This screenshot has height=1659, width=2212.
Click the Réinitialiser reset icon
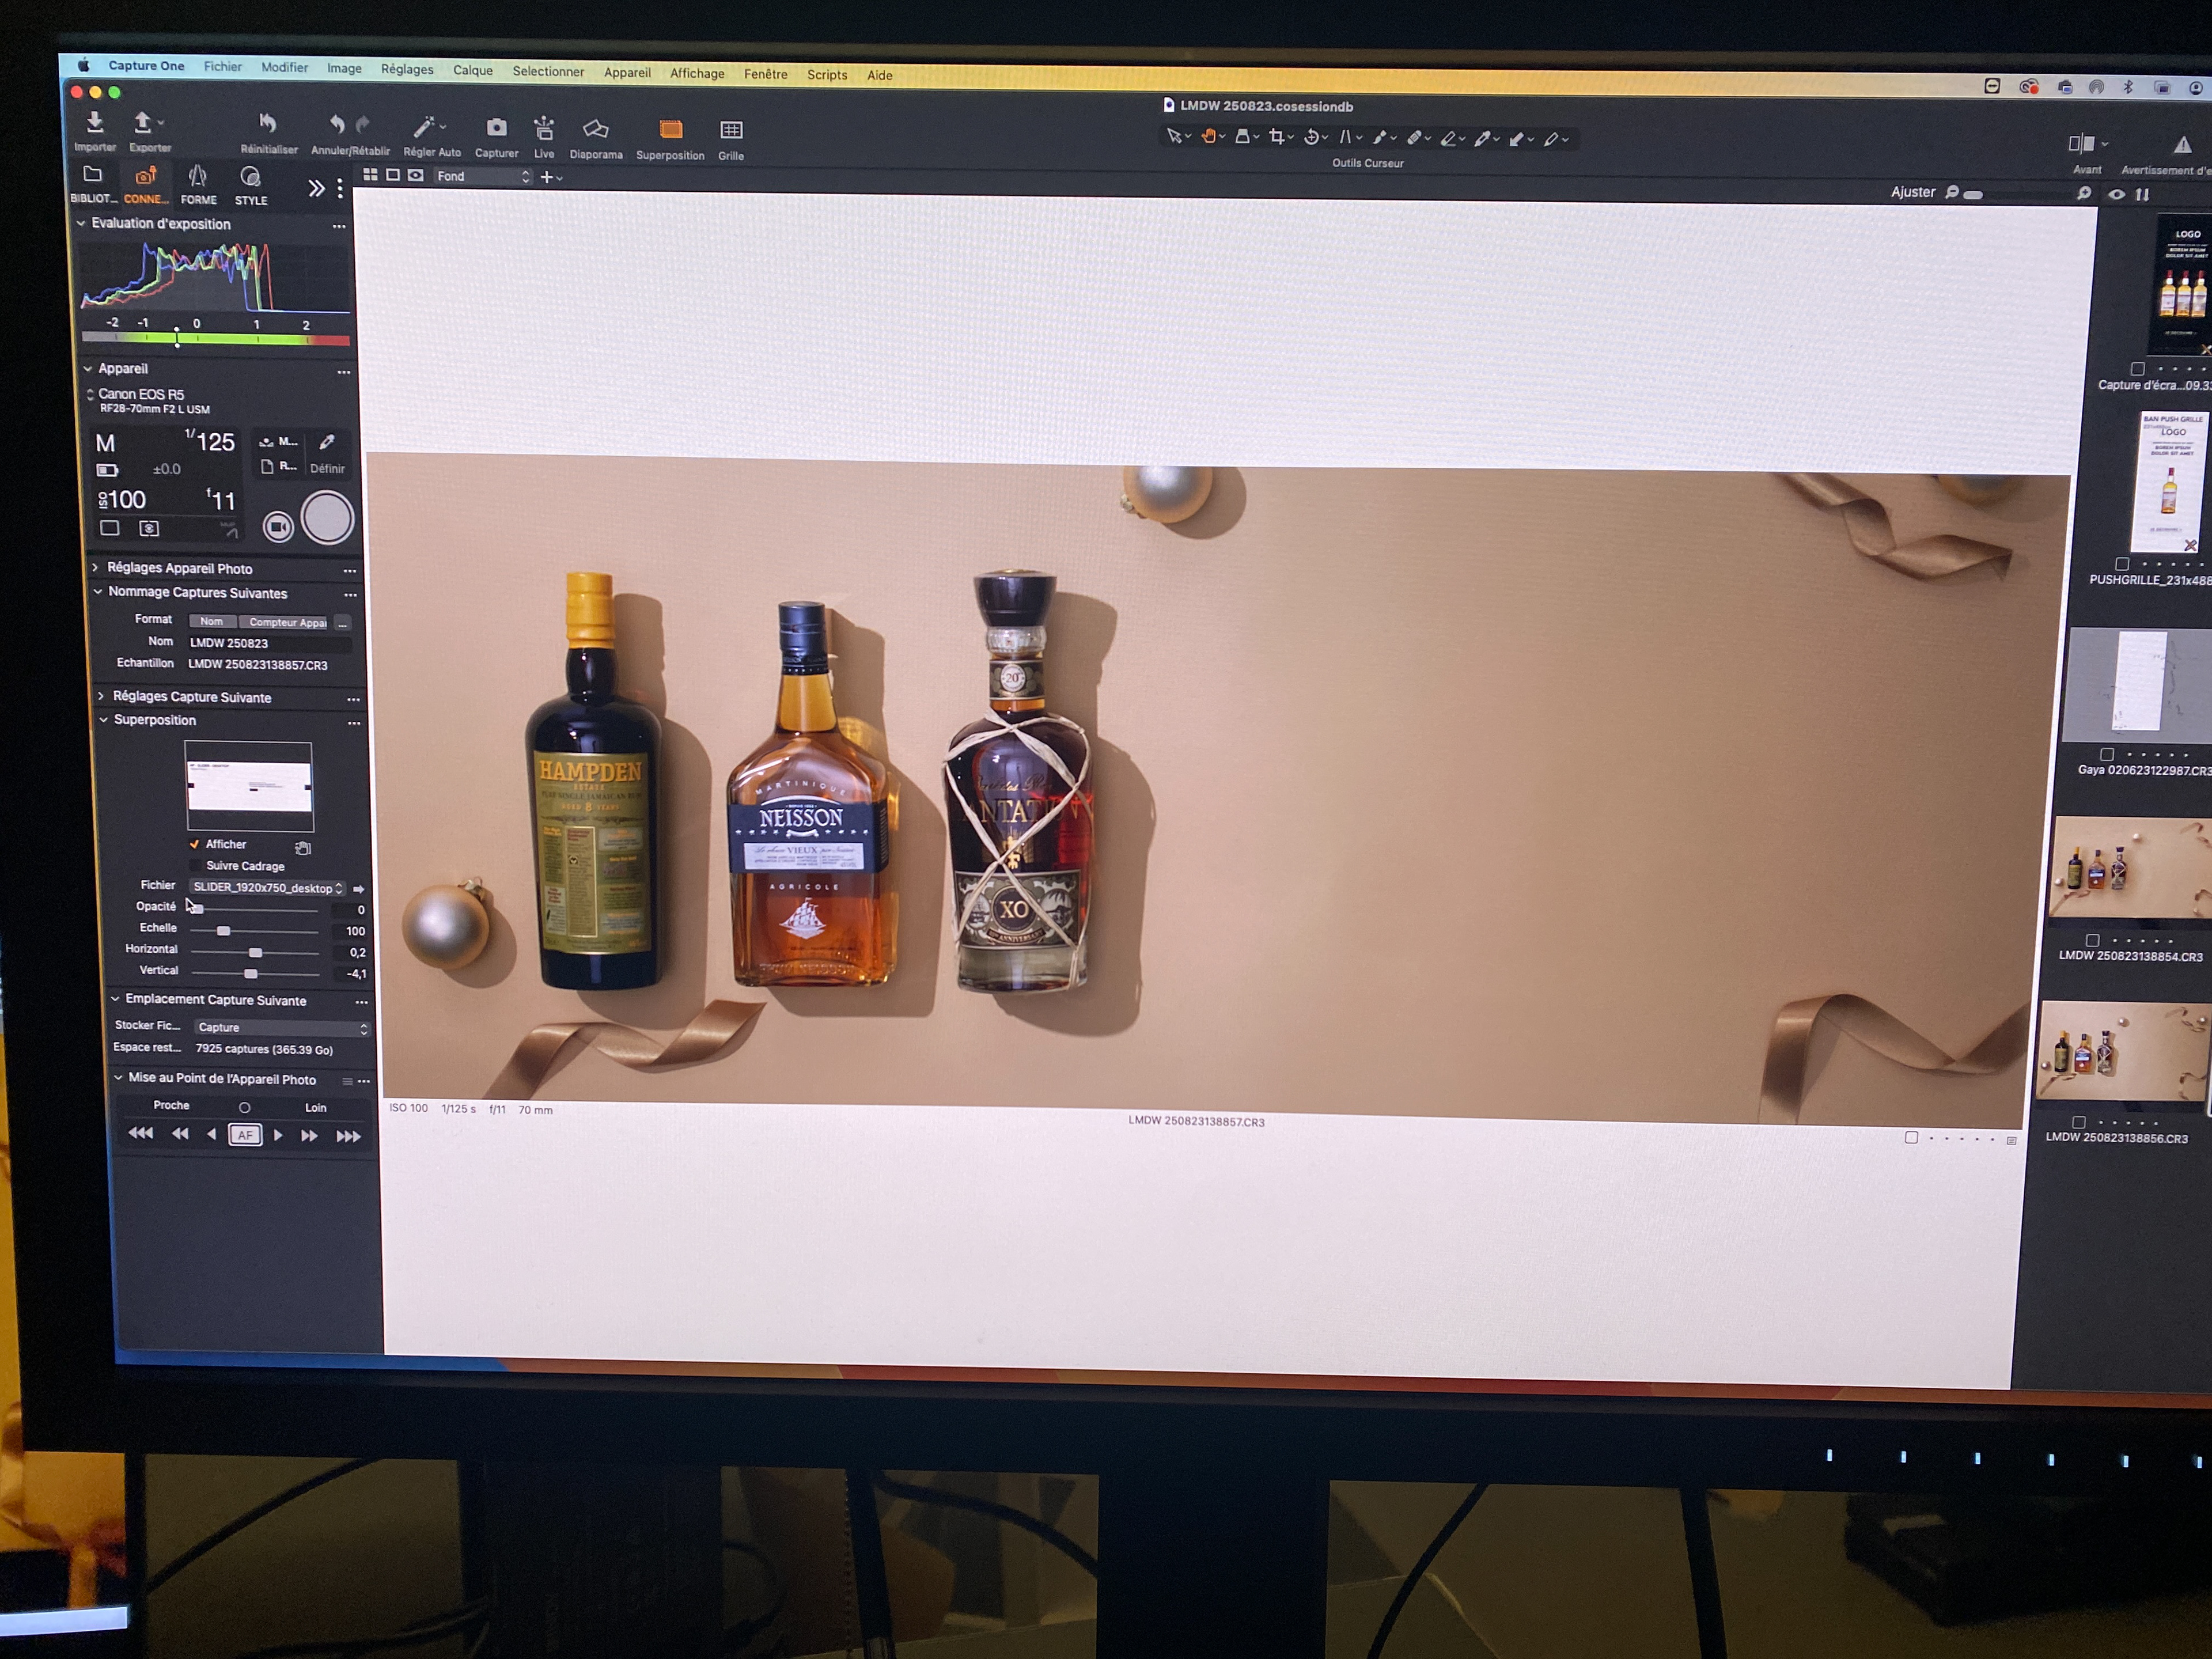[267, 123]
